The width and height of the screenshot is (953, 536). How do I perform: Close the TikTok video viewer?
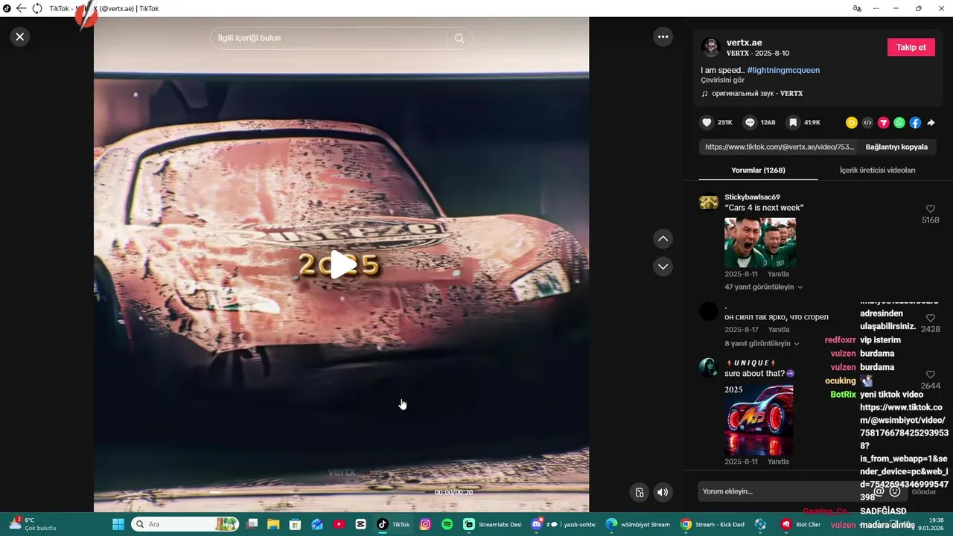(x=20, y=36)
